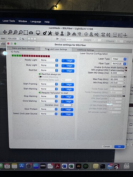
Task: Open camera control via the camera icon
Action: tap(31, 33)
